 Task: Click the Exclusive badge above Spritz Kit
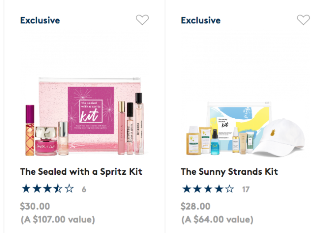(x=40, y=20)
